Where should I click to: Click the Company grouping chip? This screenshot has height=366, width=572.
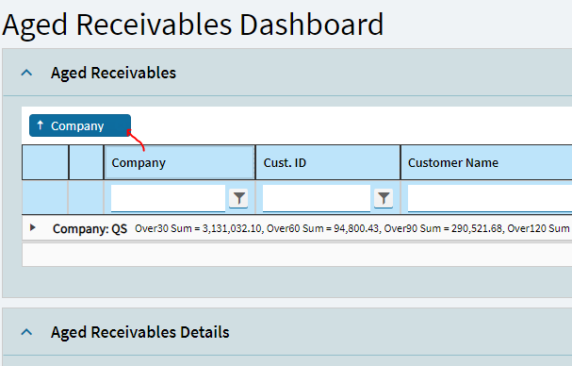pyautogui.click(x=80, y=125)
